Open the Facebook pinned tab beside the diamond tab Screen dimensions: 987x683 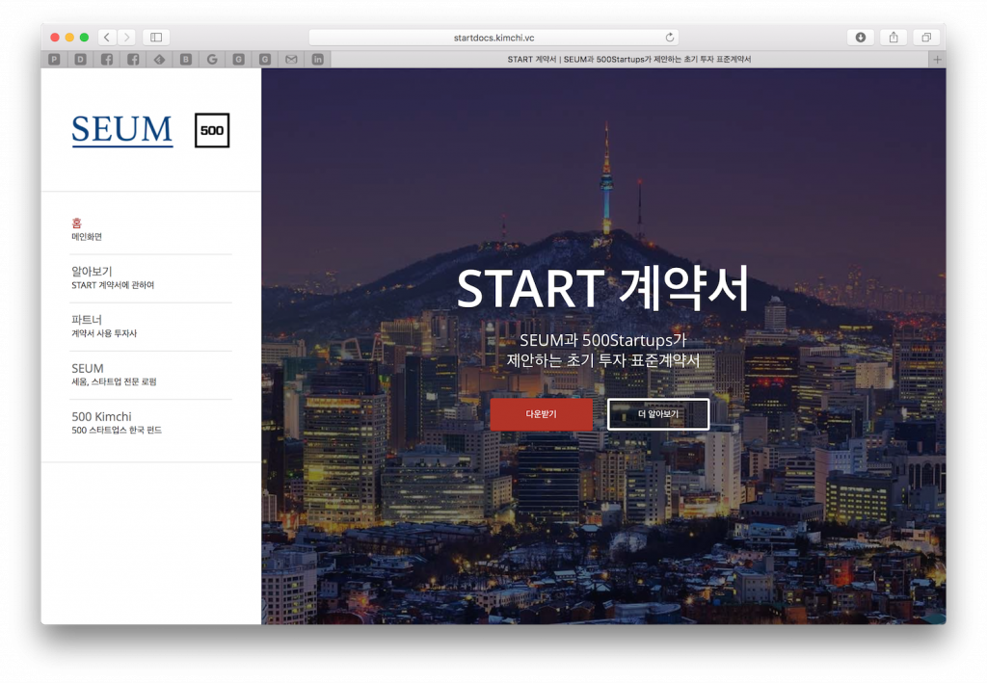pos(133,59)
